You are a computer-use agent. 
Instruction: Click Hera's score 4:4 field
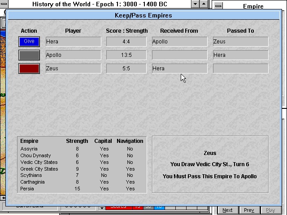126,42
